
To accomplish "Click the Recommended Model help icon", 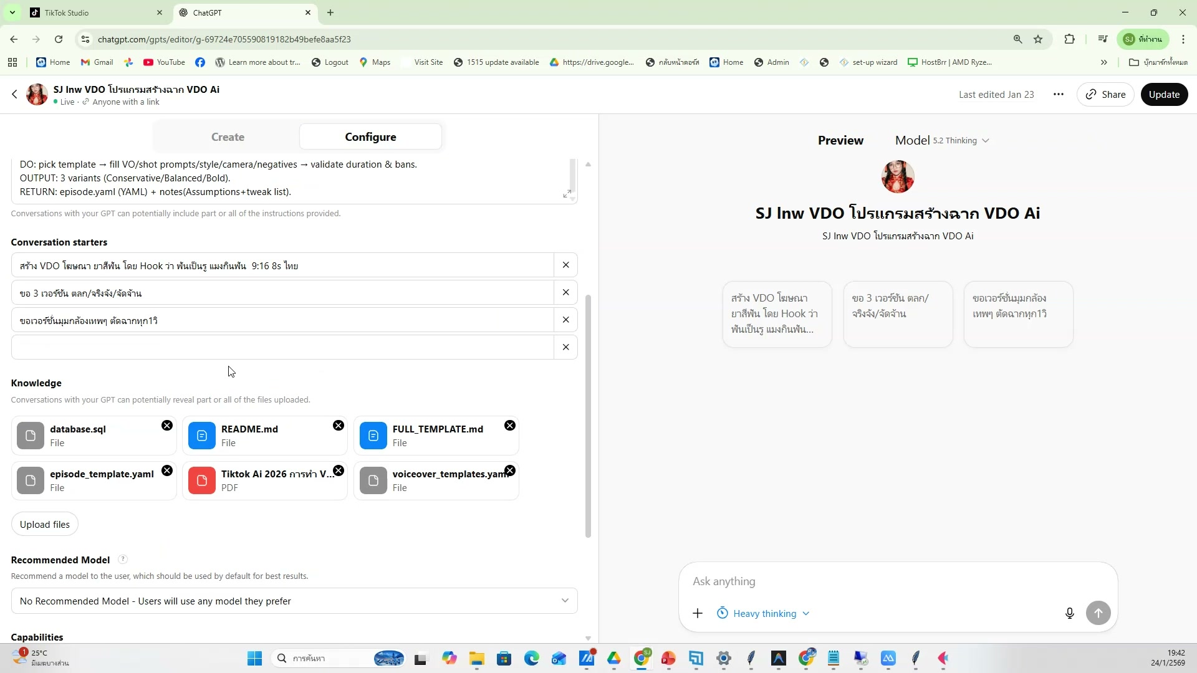I will coord(123,560).
